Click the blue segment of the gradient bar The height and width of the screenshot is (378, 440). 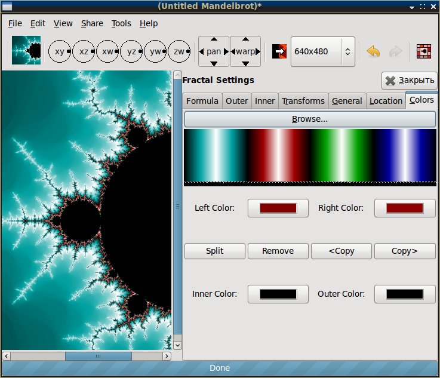[x=405, y=155]
